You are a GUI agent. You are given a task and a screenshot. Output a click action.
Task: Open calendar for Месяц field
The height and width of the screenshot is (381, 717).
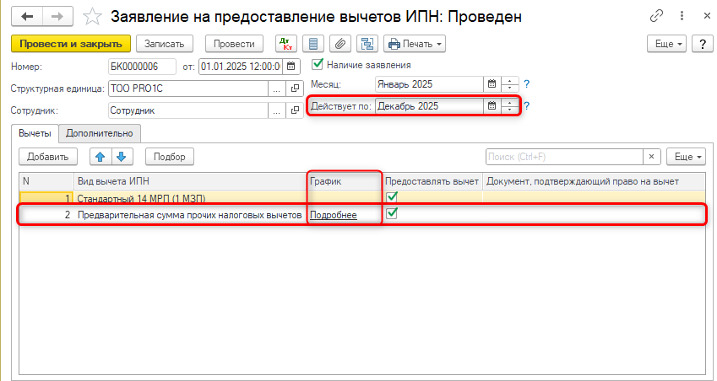tap(492, 84)
